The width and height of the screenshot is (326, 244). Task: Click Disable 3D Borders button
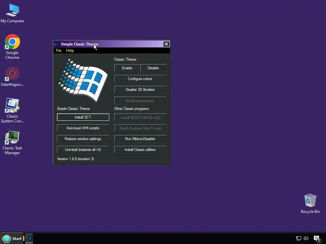pyautogui.click(x=140, y=89)
